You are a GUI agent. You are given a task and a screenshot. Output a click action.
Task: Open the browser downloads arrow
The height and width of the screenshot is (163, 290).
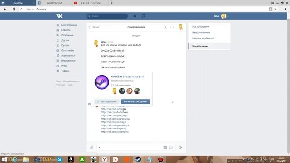point(285,9)
